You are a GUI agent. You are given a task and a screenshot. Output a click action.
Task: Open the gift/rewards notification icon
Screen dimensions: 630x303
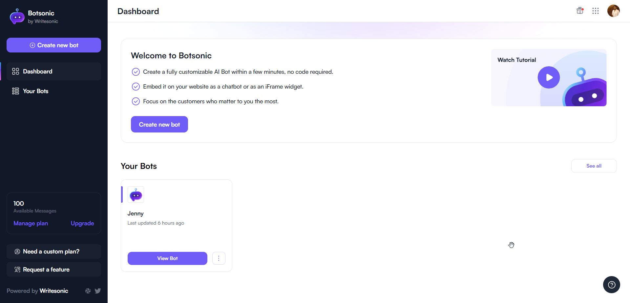579,11
